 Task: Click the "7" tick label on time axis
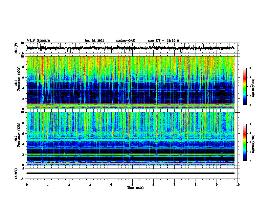point(175,185)
